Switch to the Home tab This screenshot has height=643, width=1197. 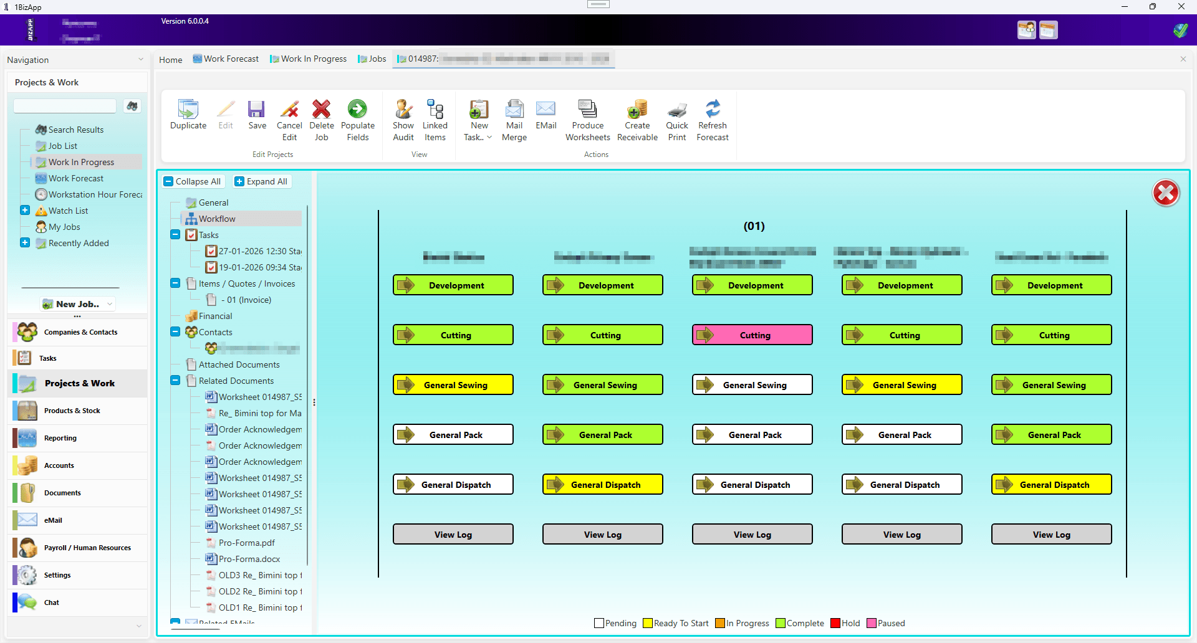pyautogui.click(x=170, y=60)
